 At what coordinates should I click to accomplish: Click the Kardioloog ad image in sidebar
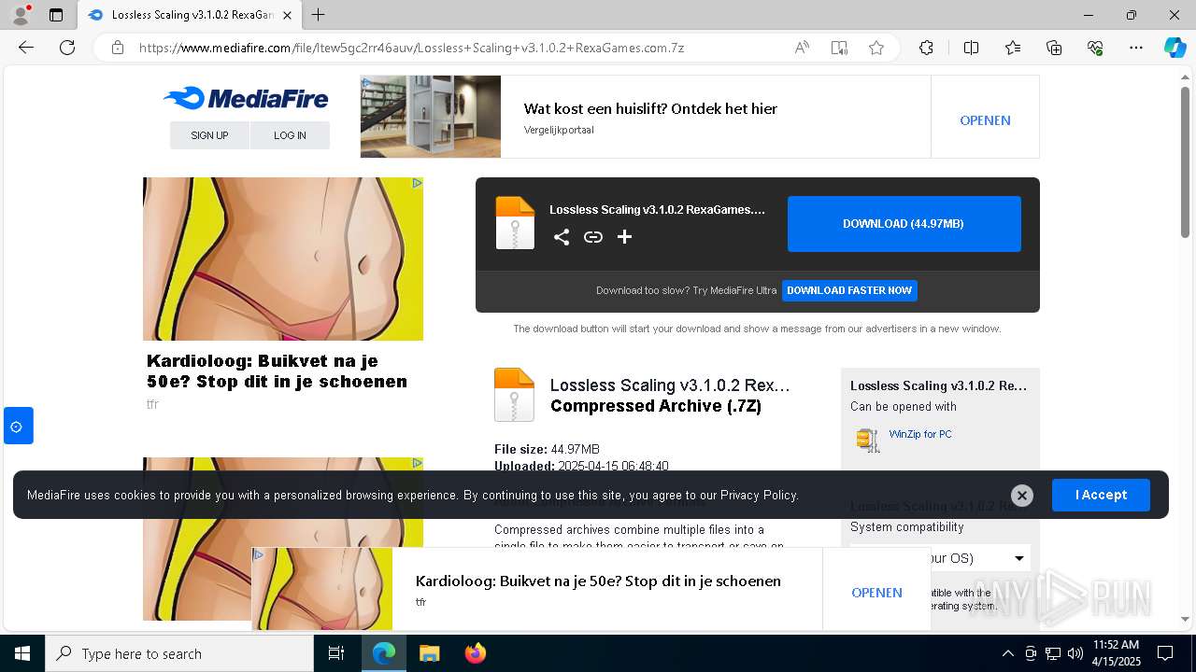tap(283, 259)
